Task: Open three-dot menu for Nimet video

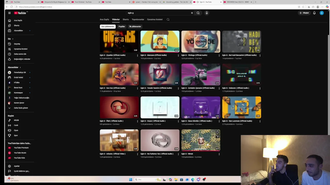Action: pos(219,154)
